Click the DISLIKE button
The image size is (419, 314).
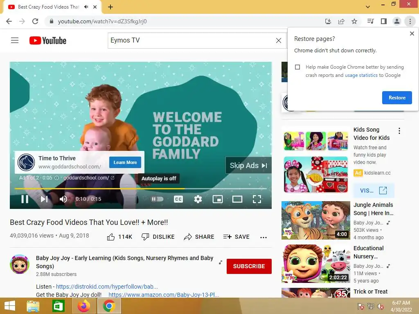tap(158, 237)
